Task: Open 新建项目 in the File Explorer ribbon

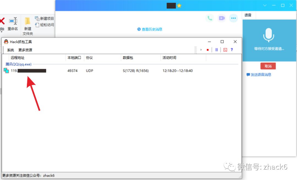Action: click(44, 19)
